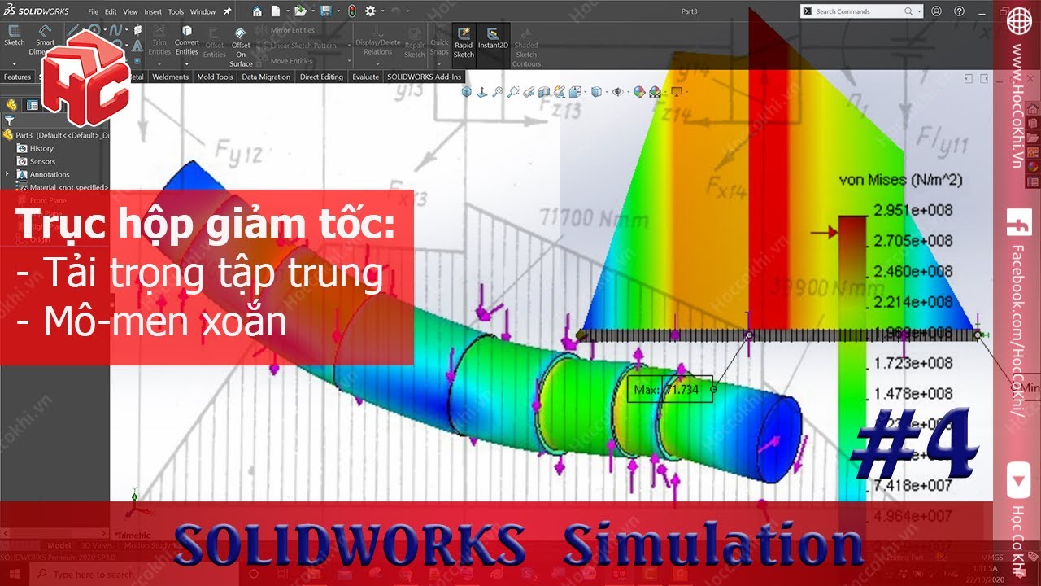The width and height of the screenshot is (1041, 586).
Task: Open the Edit menu
Action: [111, 12]
